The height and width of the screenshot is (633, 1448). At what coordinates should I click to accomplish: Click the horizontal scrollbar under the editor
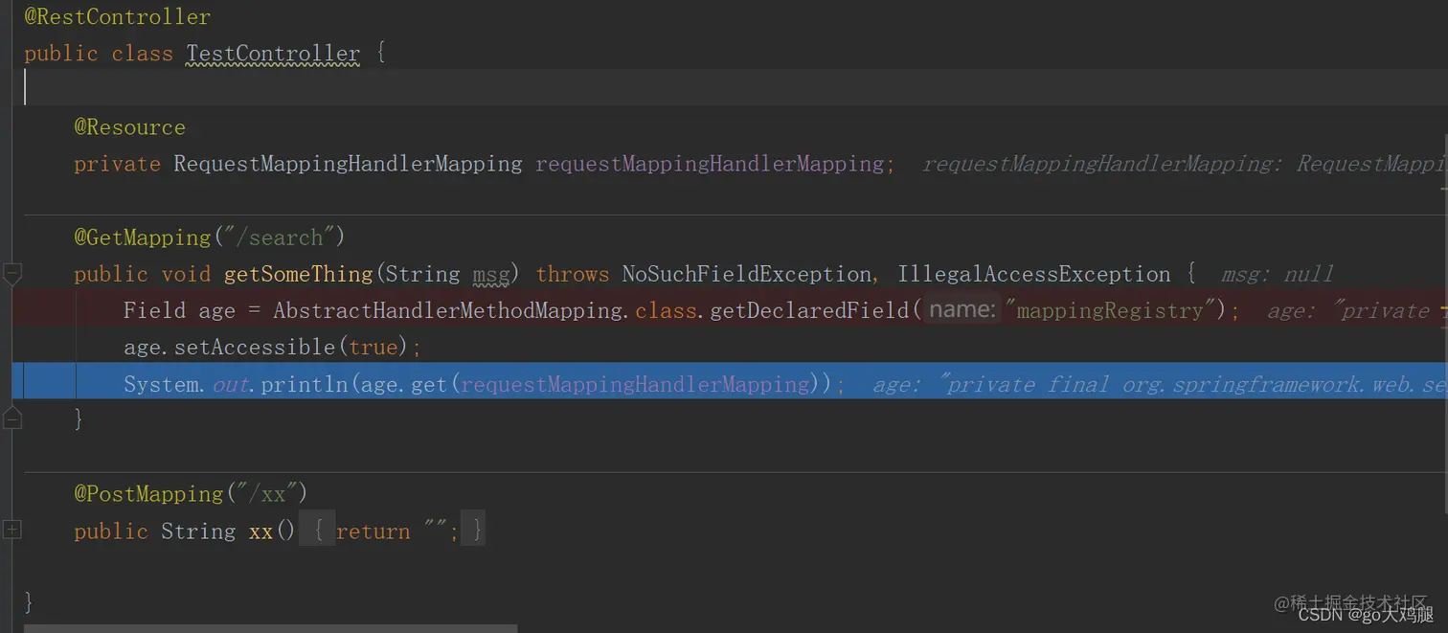[270, 628]
